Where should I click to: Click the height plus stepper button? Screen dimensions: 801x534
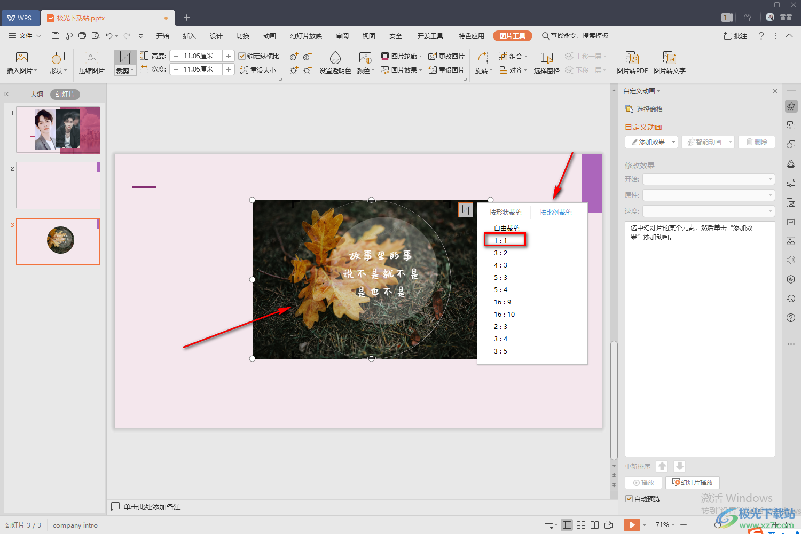point(229,56)
